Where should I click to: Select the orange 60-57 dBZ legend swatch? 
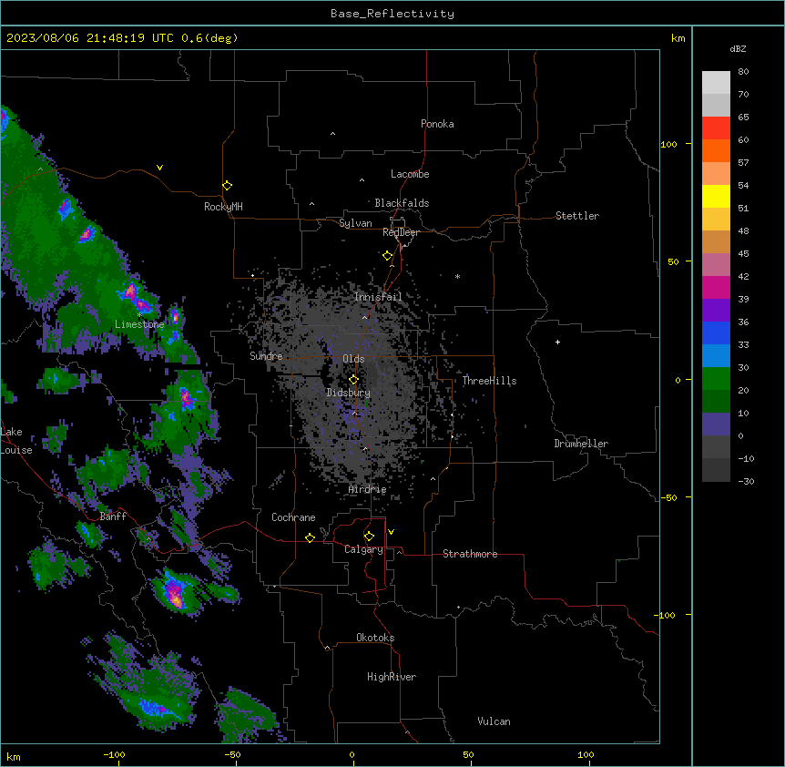click(x=716, y=150)
